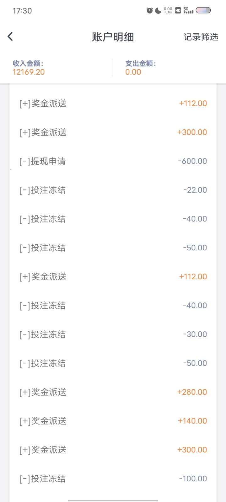This screenshot has width=226, height=502.
Task: Open the 投注冻结 -30.00 entry
Action: click(113, 334)
